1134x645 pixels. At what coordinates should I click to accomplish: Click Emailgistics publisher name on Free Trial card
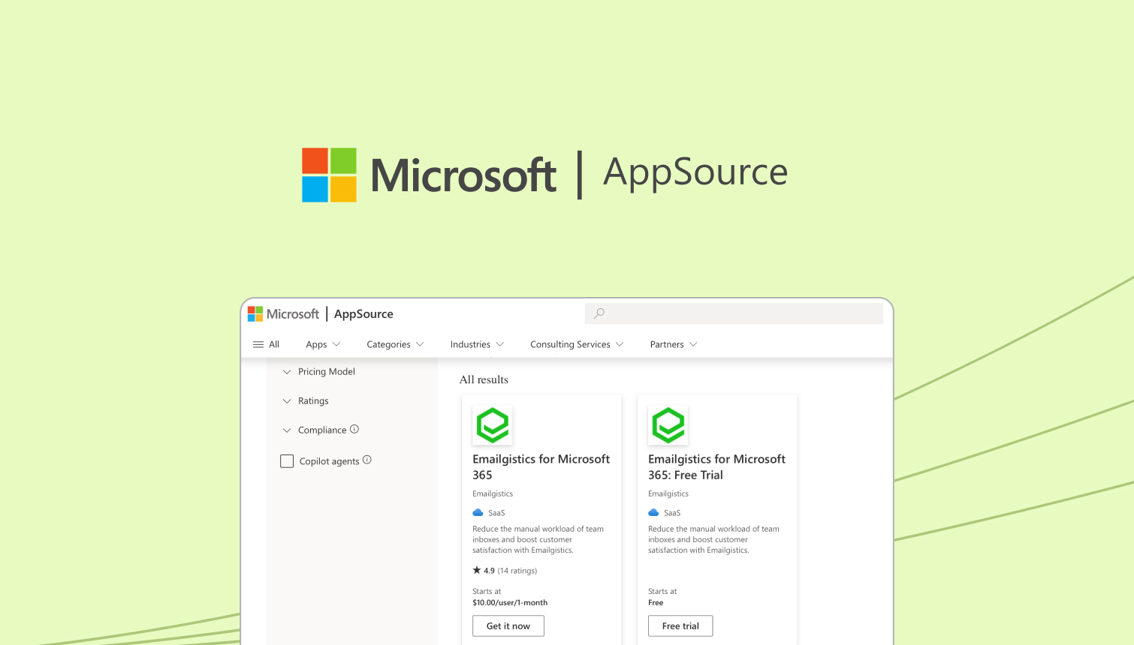pos(668,493)
